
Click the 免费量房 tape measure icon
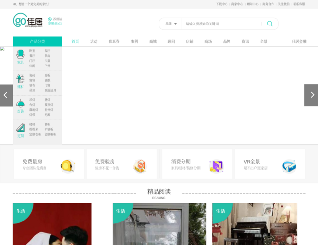[67, 166]
